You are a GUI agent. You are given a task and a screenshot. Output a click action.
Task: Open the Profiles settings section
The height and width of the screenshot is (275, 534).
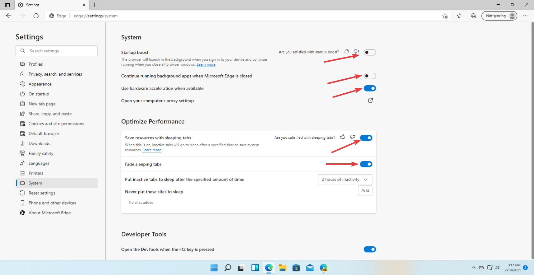coord(57,64)
